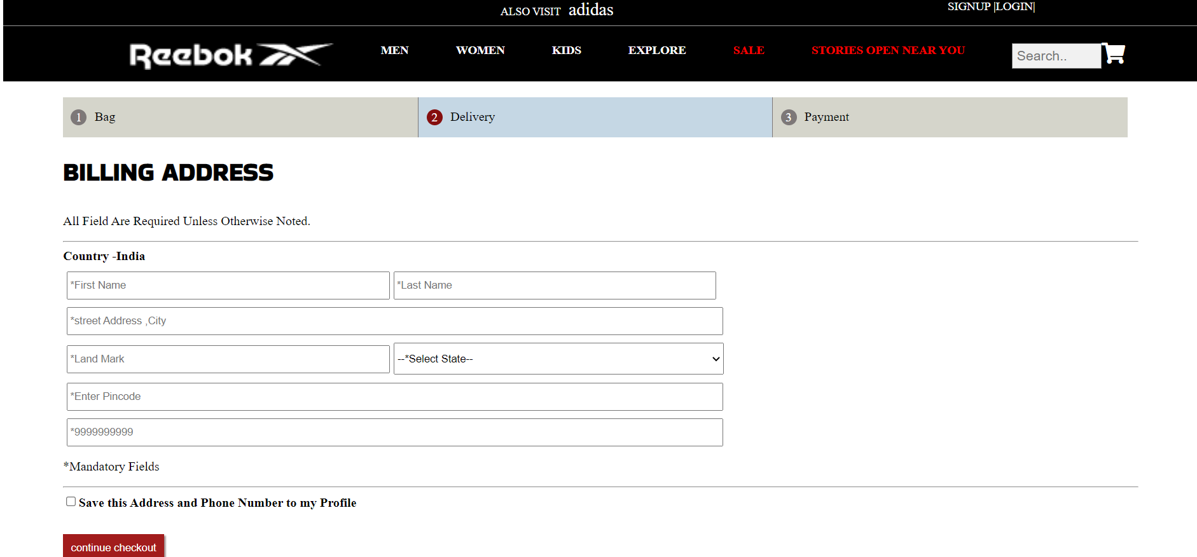1197x557 pixels.
Task: Click step 2 Delivery circle icon
Action: [x=434, y=117]
